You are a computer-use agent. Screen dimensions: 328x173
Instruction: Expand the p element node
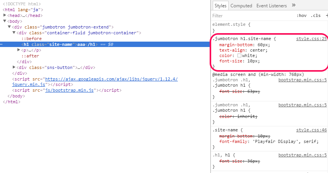pyautogui.click(x=19, y=50)
